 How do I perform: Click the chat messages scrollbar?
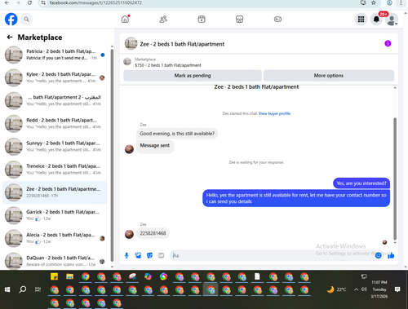pos(395,179)
